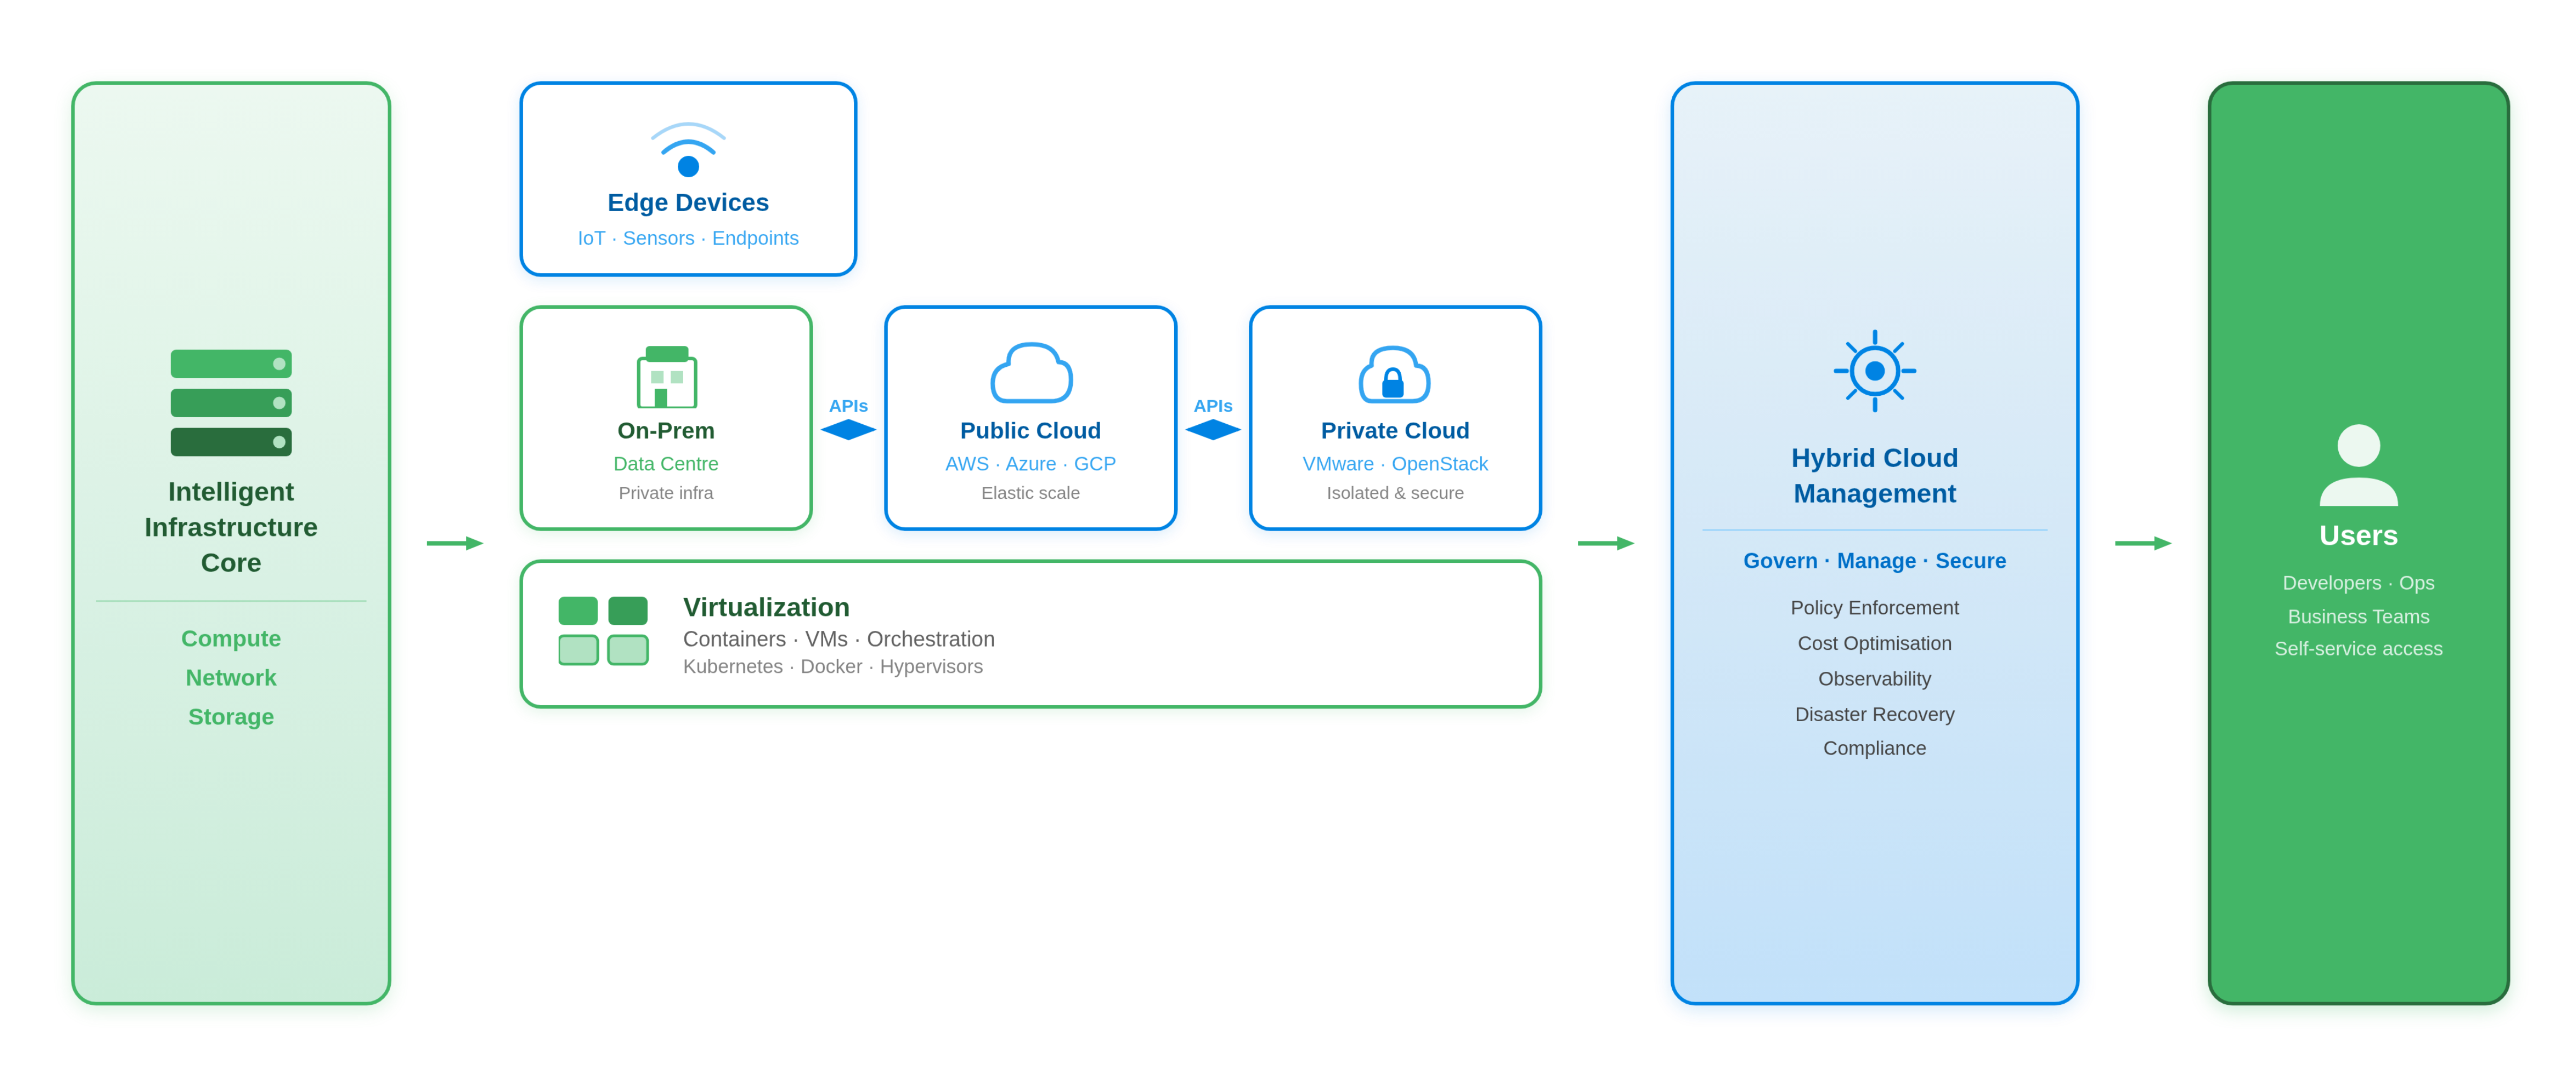Click the Observability item
Screen dimensions: 2576x1074
click(x=1874, y=679)
